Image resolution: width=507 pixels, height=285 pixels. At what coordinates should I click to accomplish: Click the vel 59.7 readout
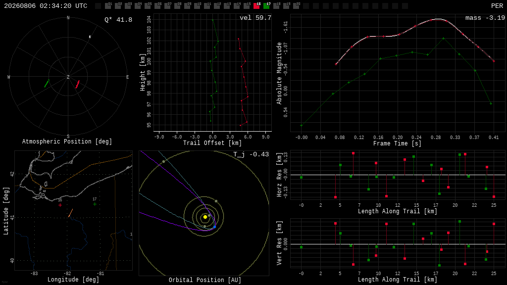pyautogui.click(x=255, y=18)
